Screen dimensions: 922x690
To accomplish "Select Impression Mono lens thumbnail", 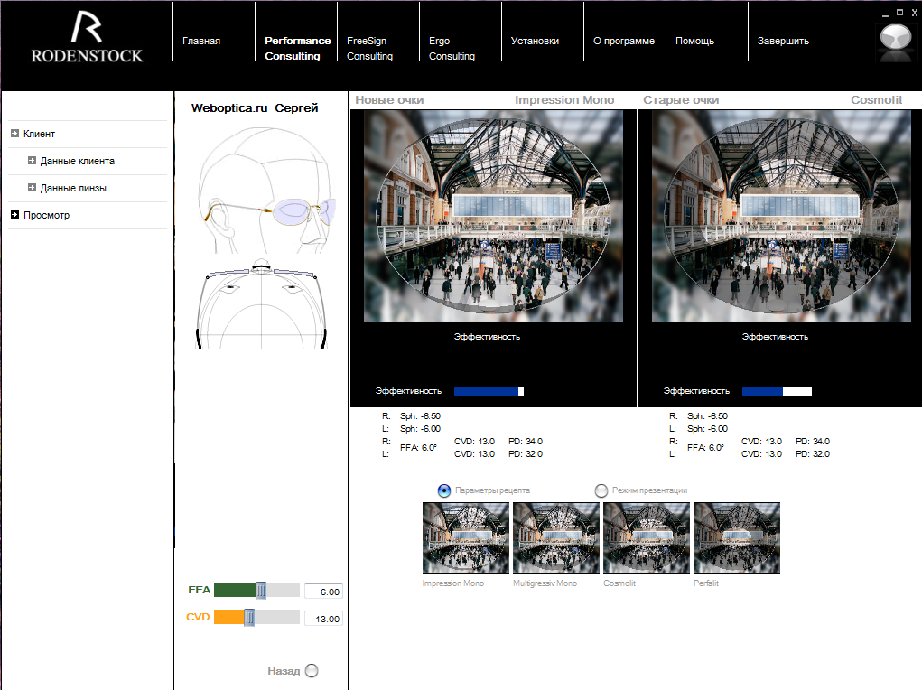I will (x=466, y=537).
